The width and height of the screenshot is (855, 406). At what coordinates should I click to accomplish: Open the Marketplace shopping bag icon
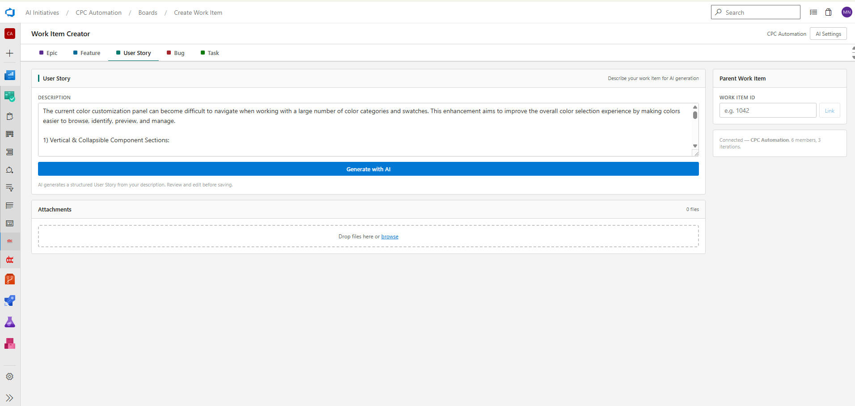pyautogui.click(x=828, y=12)
